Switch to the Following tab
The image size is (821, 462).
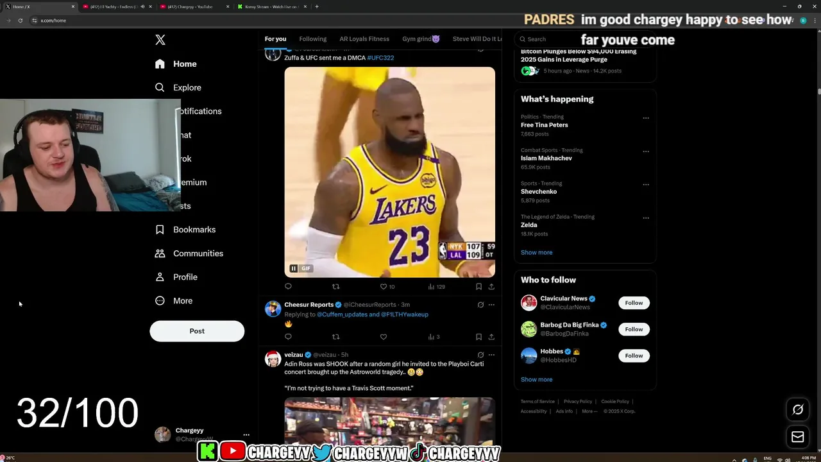[x=313, y=39]
